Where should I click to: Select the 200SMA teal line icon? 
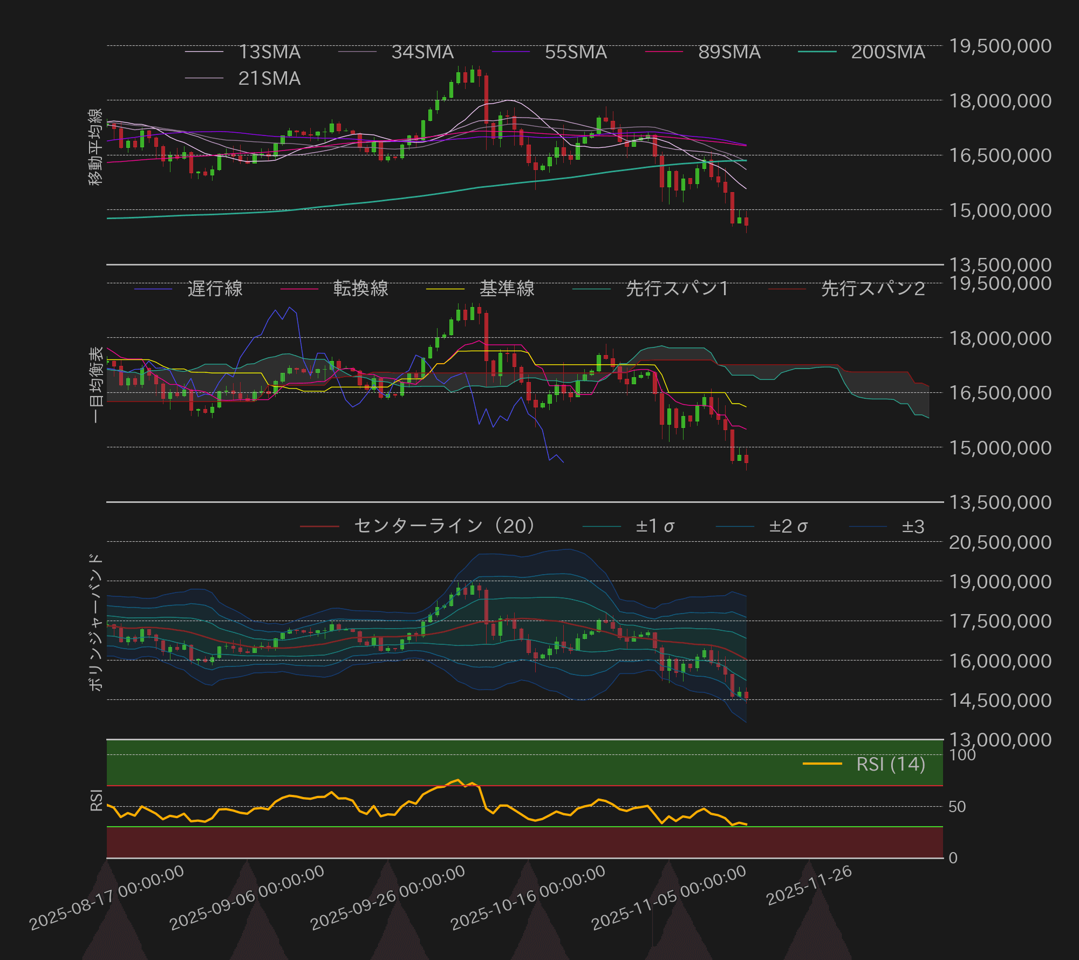(x=818, y=52)
